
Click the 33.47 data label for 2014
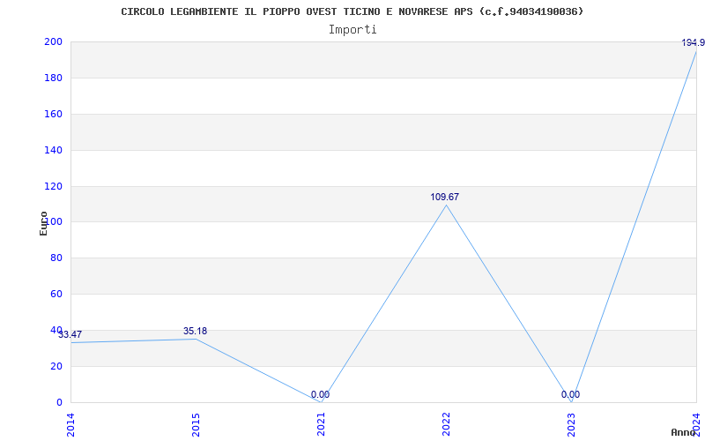coord(70,334)
